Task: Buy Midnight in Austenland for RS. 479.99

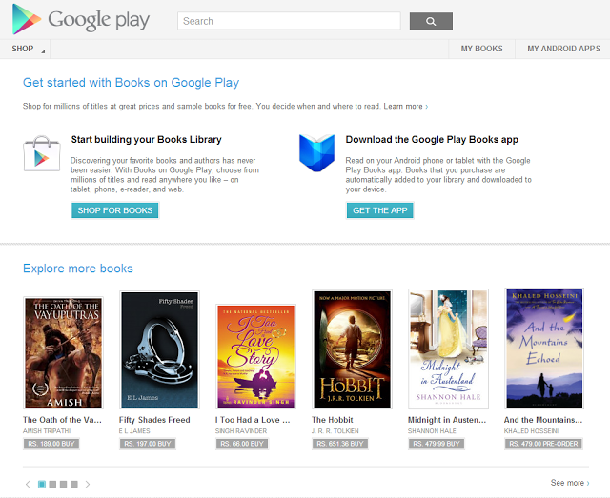Action: pos(437,444)
